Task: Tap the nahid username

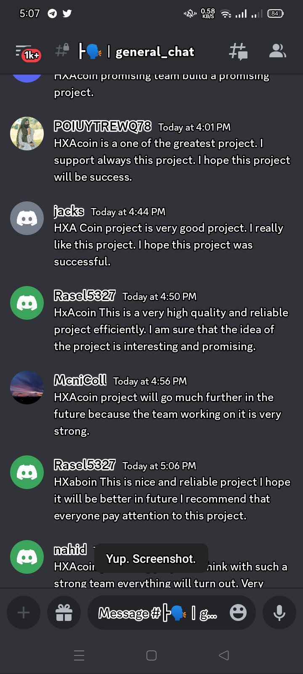Action: (x=70, y=549)
